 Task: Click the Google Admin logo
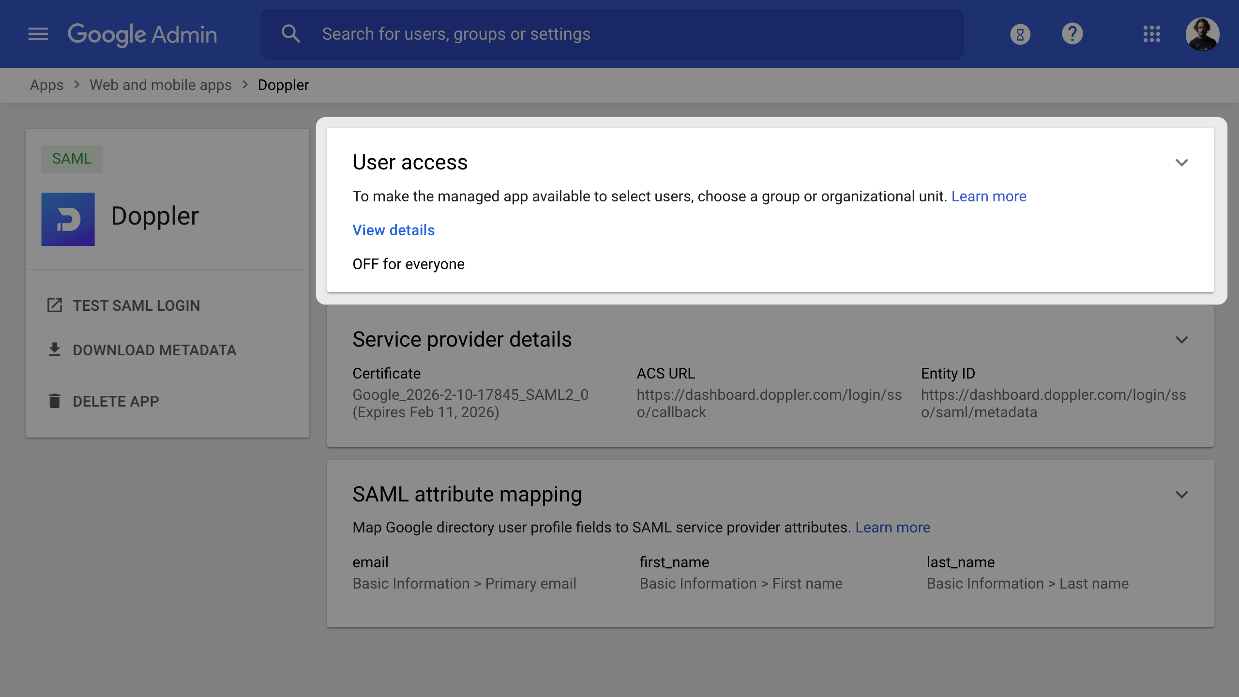pyautogui.click(x=142, y=34)
